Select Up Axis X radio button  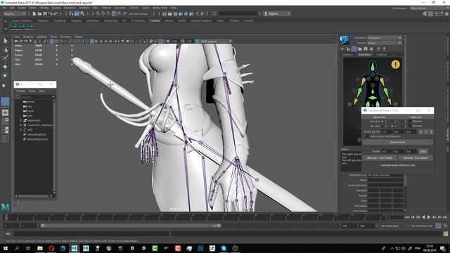point(382,126)
